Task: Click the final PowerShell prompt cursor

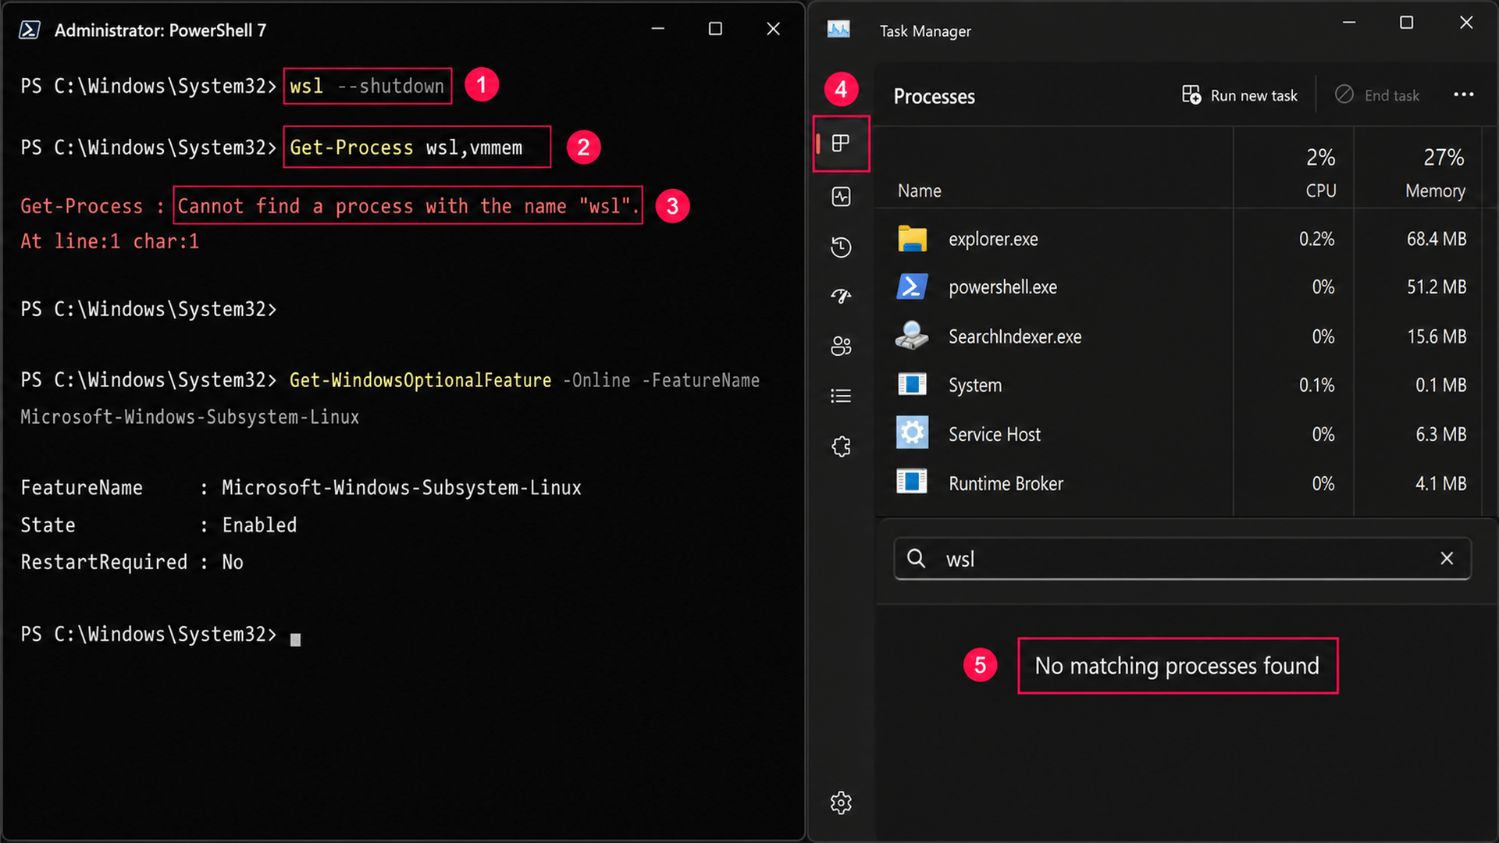Action: [x=295, y=639]
